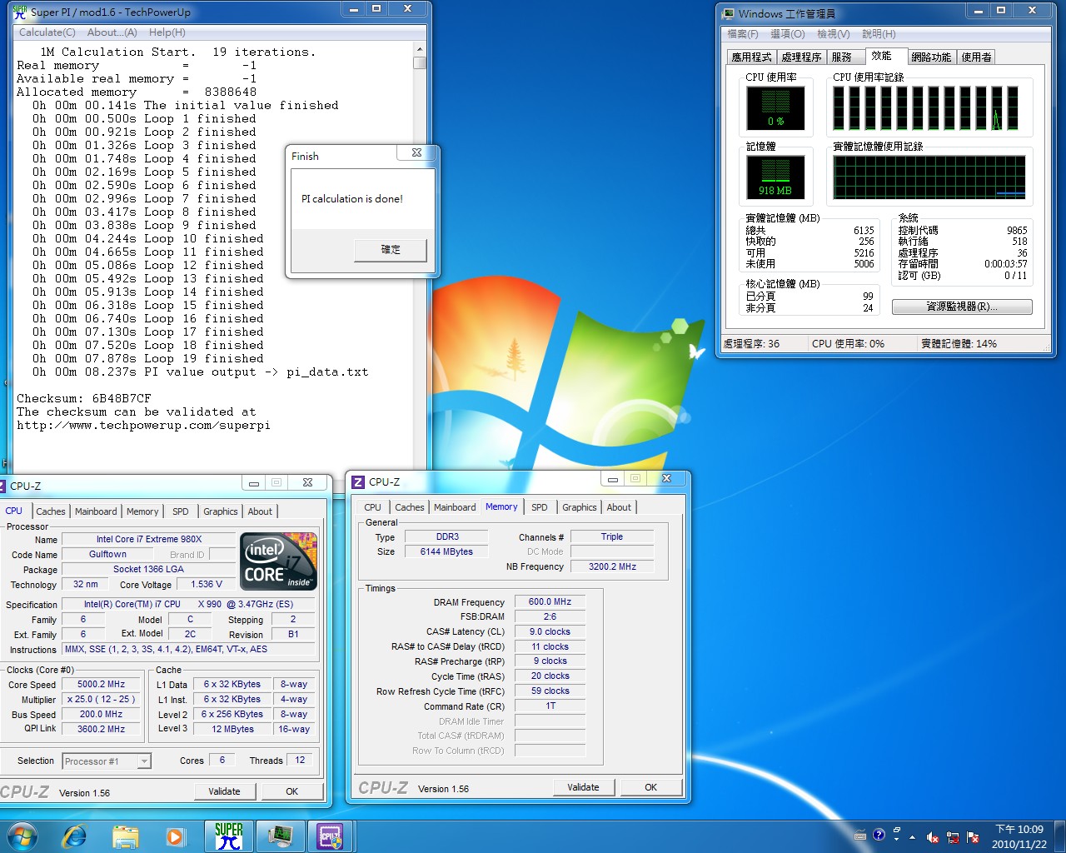Click DRAM Frequency value 600.0 MHz

(x=550, y=601)
